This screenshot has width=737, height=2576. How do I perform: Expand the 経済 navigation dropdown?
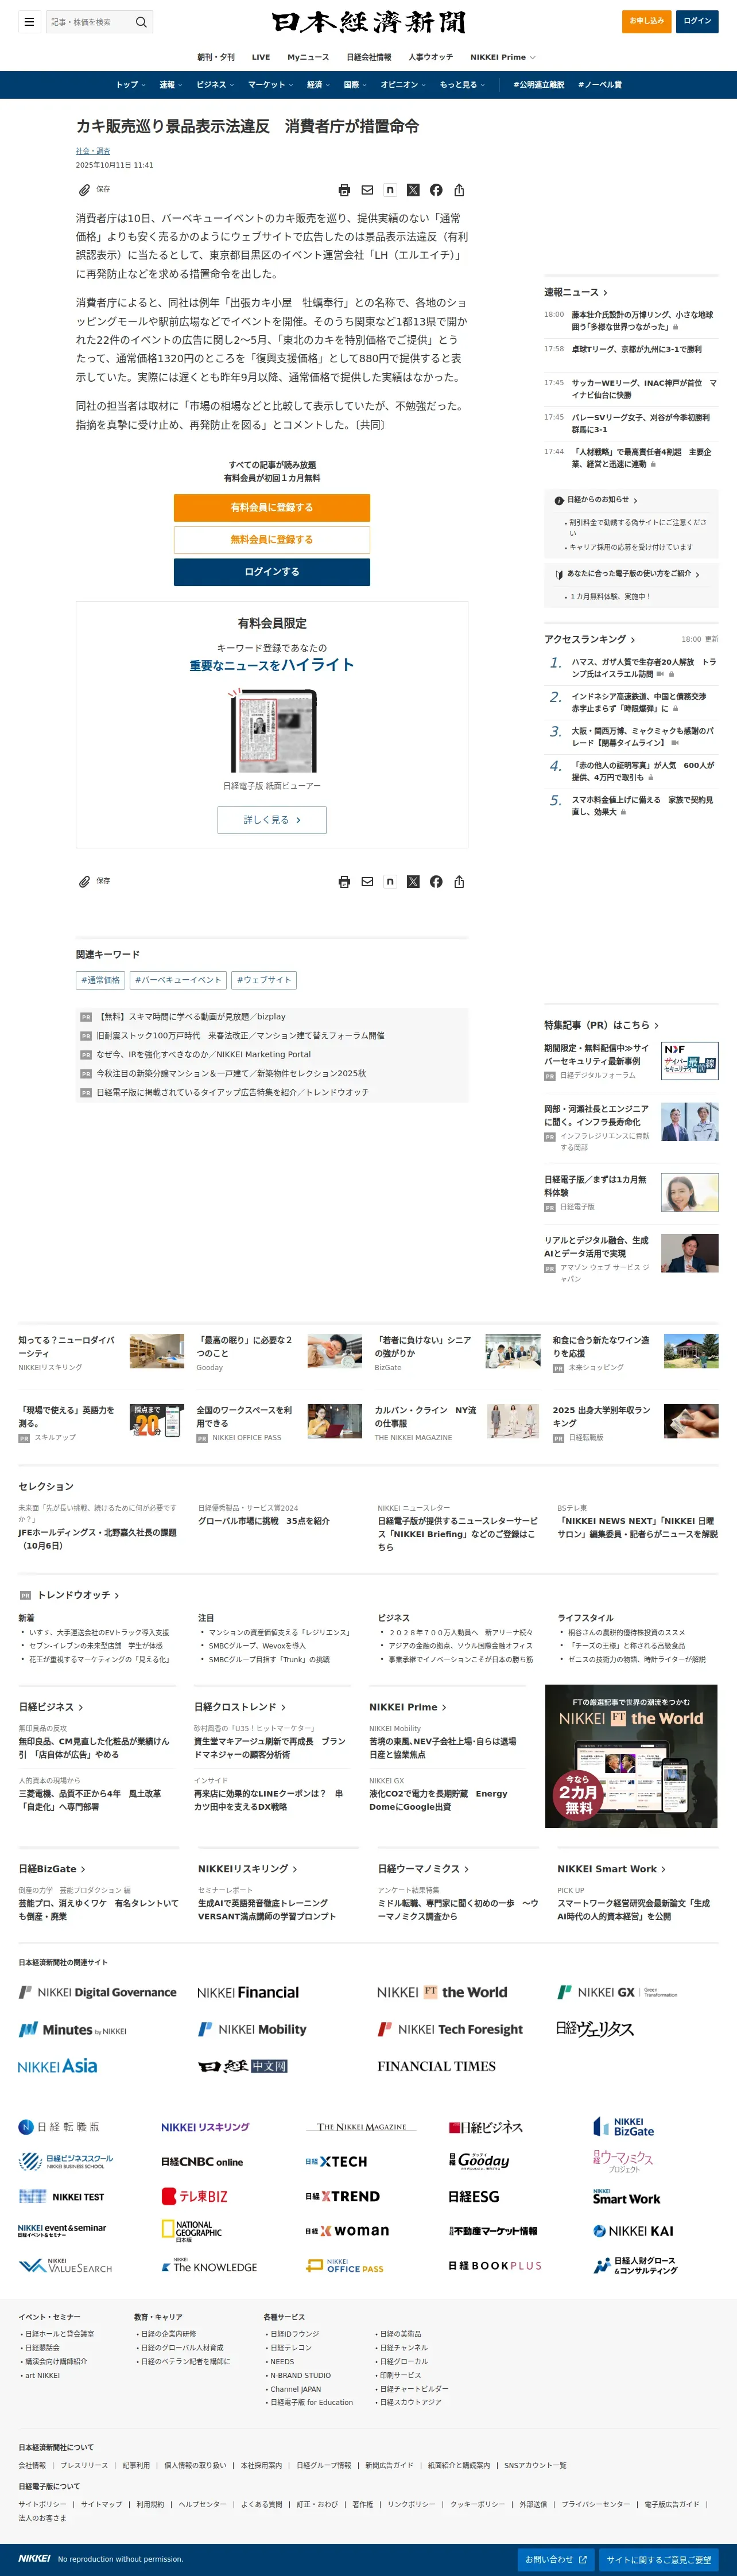coord(319,85)
